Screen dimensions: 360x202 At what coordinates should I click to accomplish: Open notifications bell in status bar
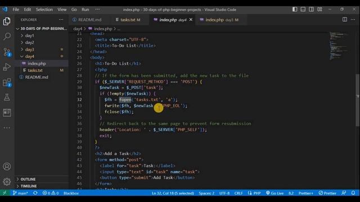(353, 193)
